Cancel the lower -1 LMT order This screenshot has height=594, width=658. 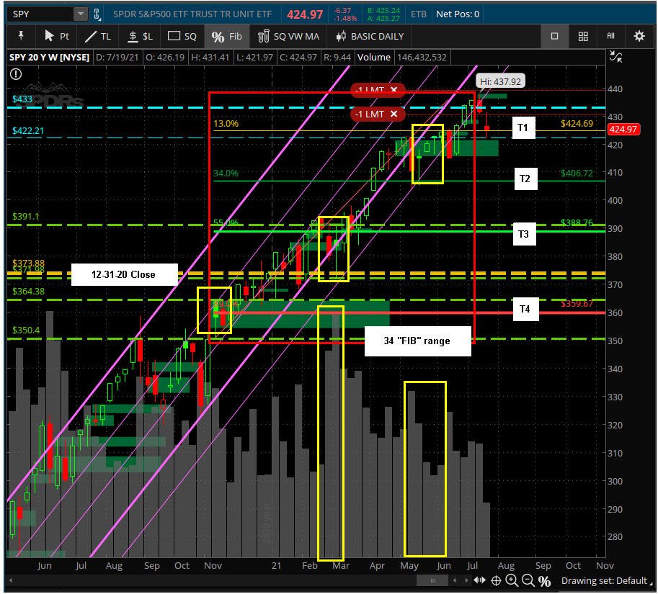pos(394,114)
